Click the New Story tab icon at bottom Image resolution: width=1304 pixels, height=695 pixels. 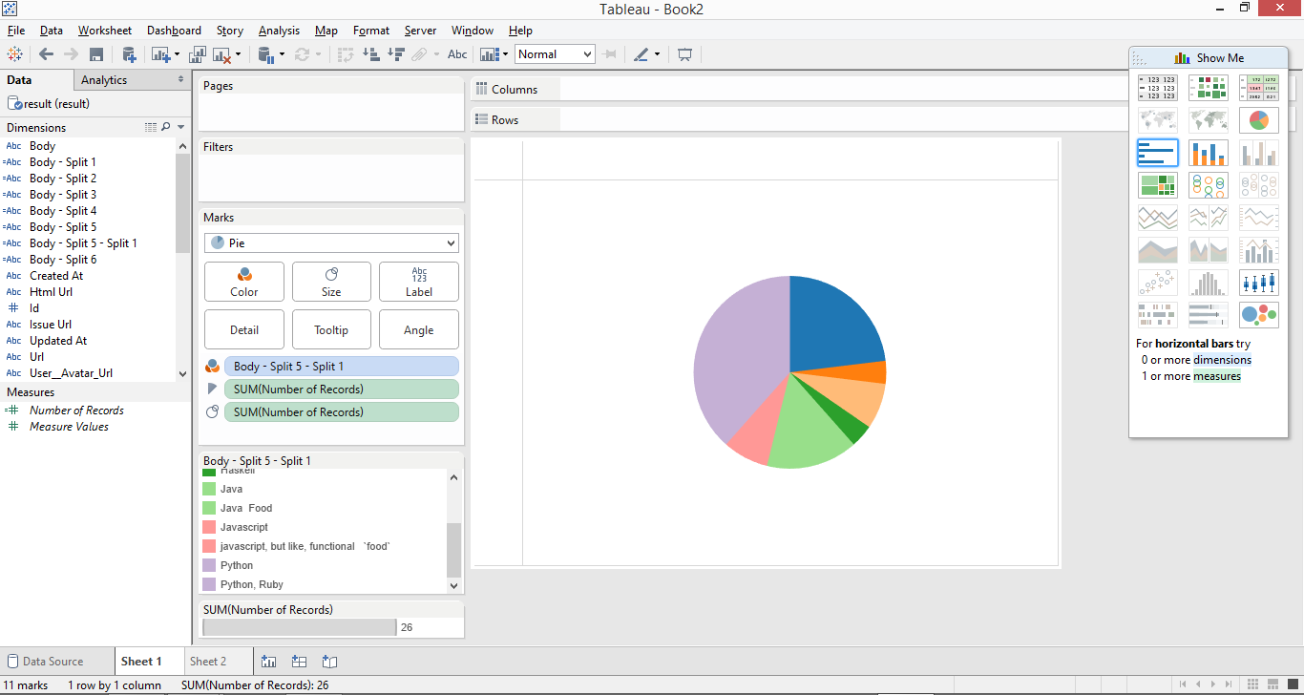[329, 661]
